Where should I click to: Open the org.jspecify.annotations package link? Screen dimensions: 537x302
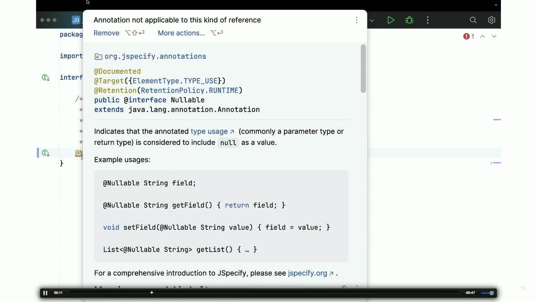(155, 56)
